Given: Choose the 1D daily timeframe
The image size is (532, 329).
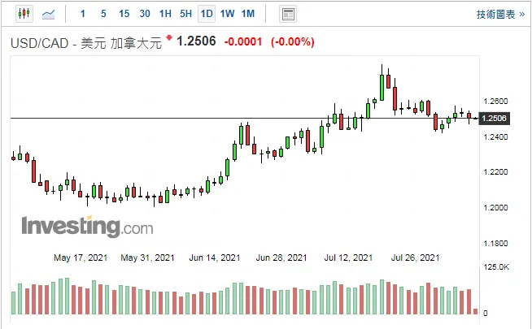Looking at the screenshot, I should coord(207,14).
